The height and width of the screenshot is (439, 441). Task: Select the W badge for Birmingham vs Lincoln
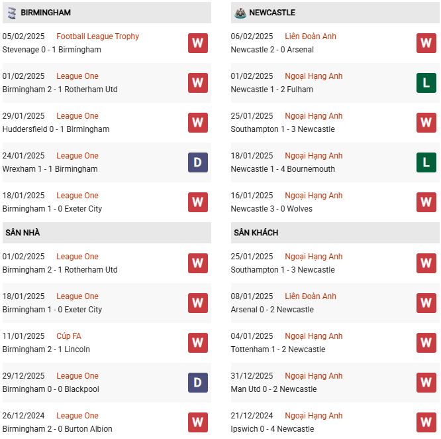[197, 343]
